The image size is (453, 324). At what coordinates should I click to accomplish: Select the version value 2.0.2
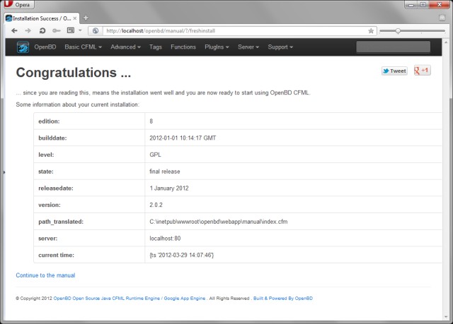[156, 205]
